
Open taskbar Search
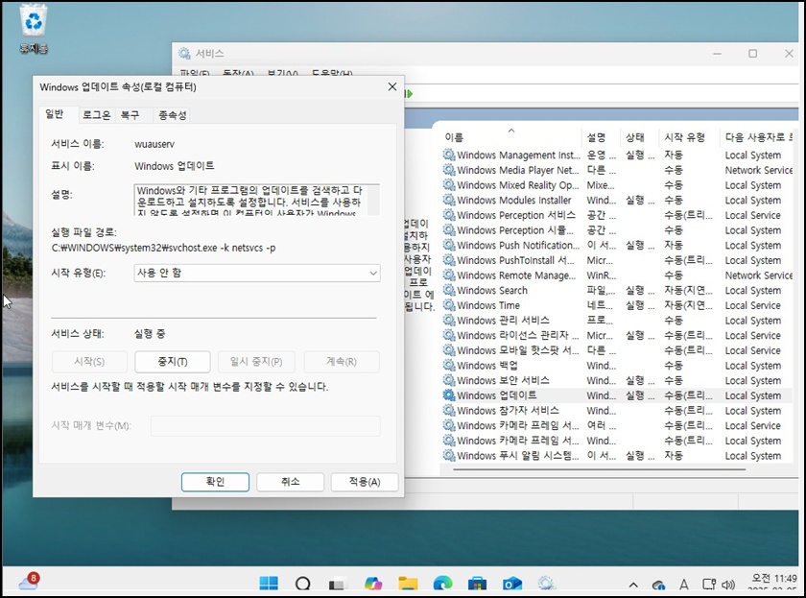(303, 584)
